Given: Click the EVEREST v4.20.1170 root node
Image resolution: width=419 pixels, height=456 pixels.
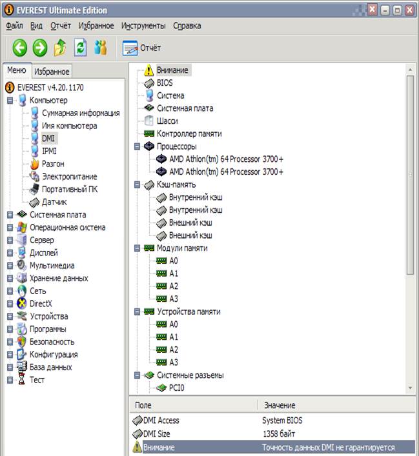Looking at the screenshot, I should [x=50, y=87].
